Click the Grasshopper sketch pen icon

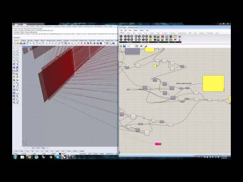[146, 46]
